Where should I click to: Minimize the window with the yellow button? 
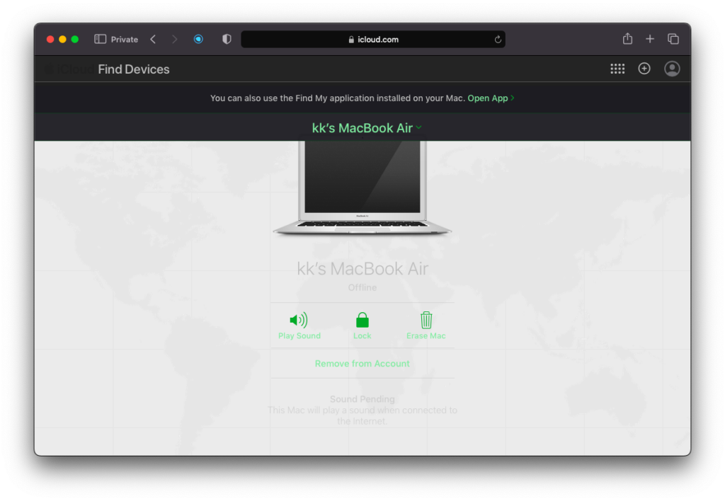coord(62,40)
